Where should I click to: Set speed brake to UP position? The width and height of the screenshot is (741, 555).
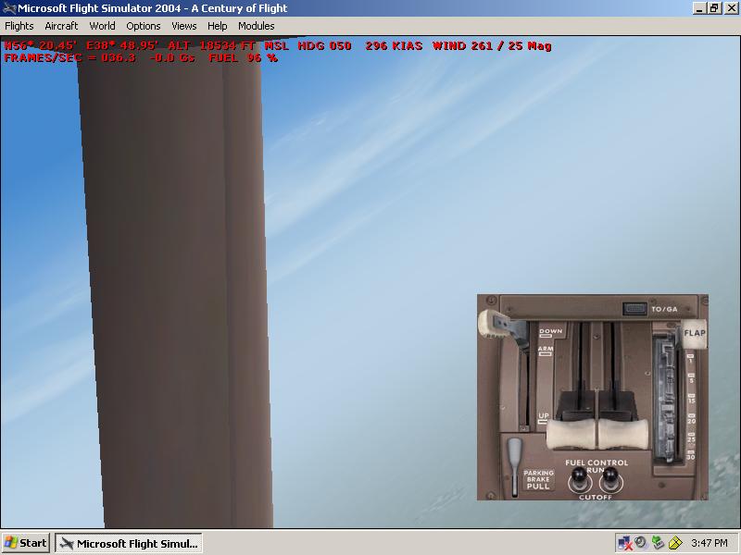pyautogui.click(x=544, y=418)
